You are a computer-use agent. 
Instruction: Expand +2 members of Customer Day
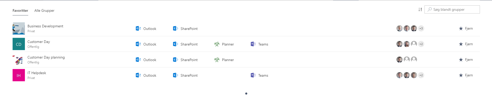(421, 44)
